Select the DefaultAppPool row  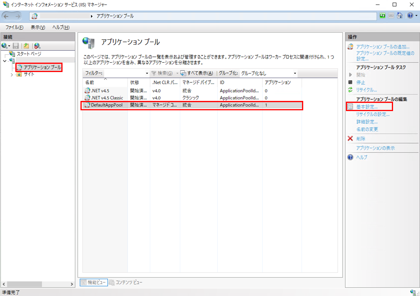pyautogui.click(x=192, y=105)
